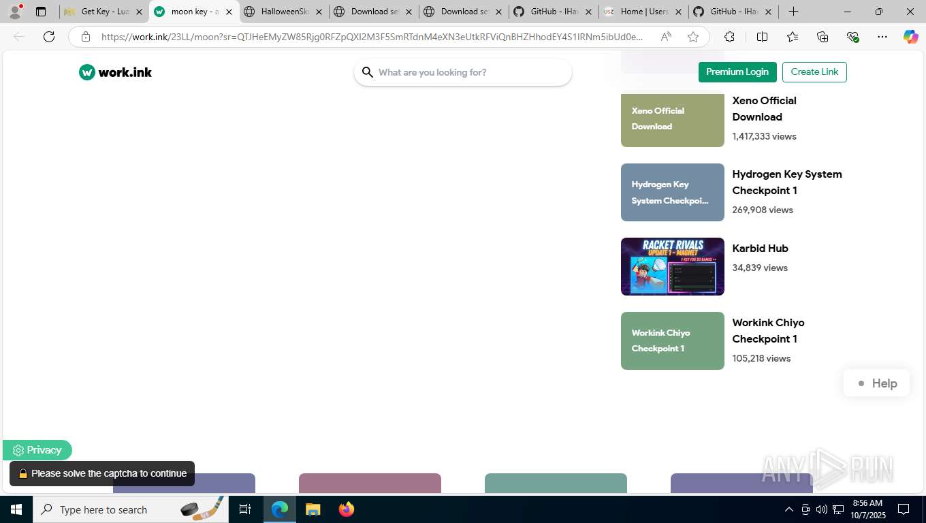Open the Favorites list icon
Image resolution: width=926 pixels, height=523 pixels.
tap(793, 37)
